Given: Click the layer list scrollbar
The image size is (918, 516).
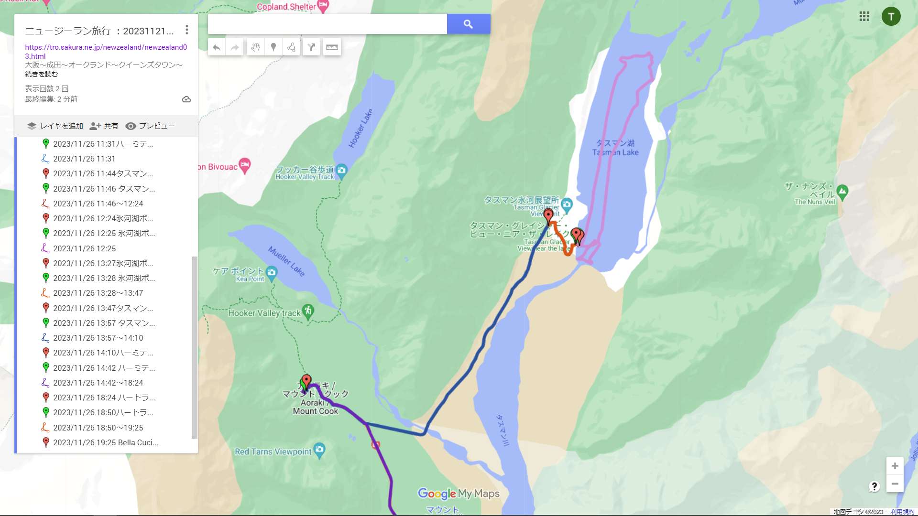Looking at the screenshot, I should [194, 347].
